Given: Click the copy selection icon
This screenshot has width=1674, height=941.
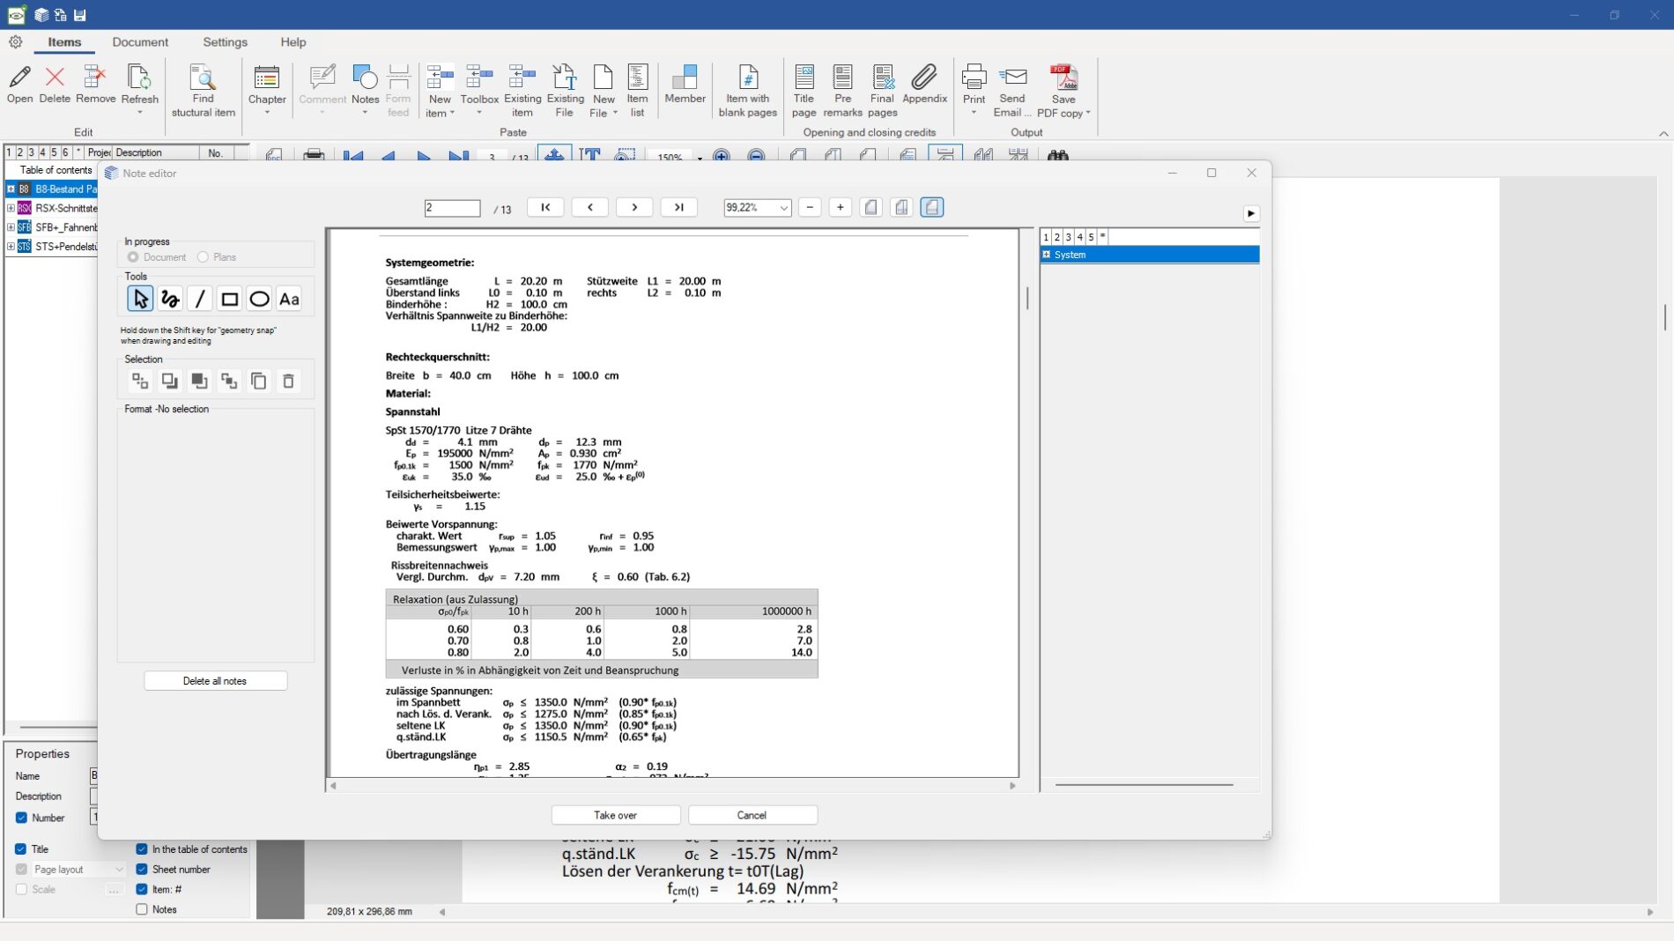Looking at the screenshot, I should pos(258,382).
